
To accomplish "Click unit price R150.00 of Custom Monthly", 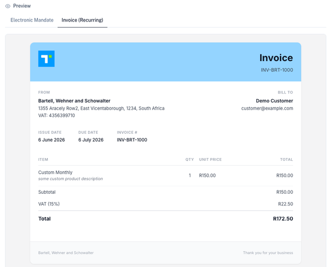I will coord(207,175).
